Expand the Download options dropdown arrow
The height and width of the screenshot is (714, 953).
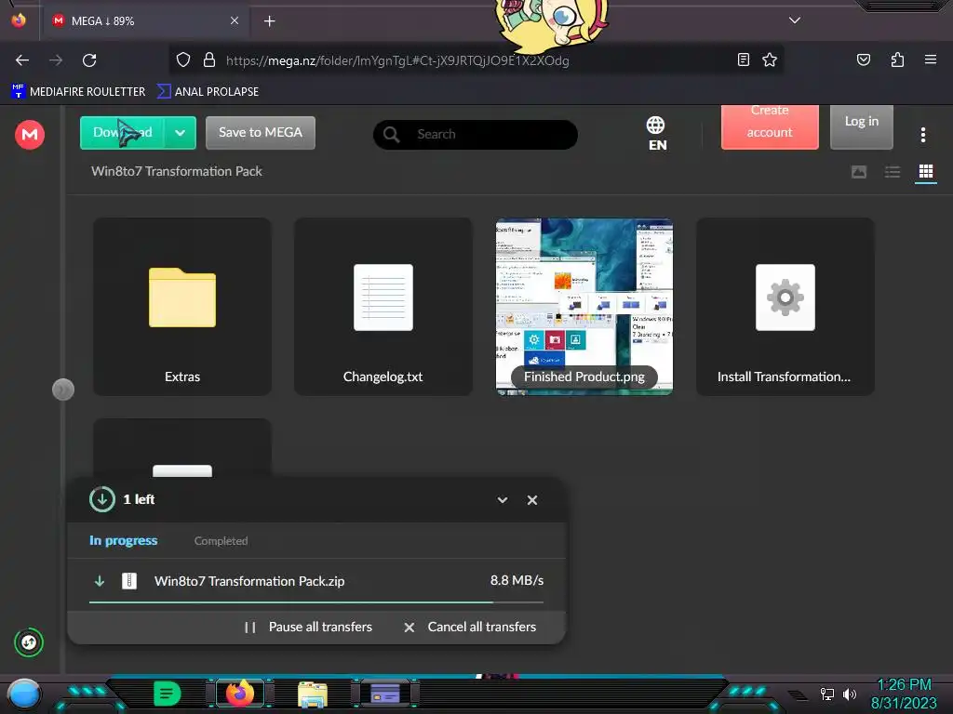(180, 132)
